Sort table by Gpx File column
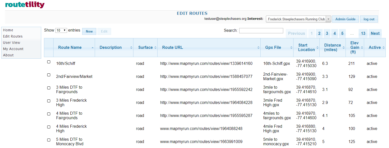This screenshot has width=389, height=148. (x=277, y=48)
